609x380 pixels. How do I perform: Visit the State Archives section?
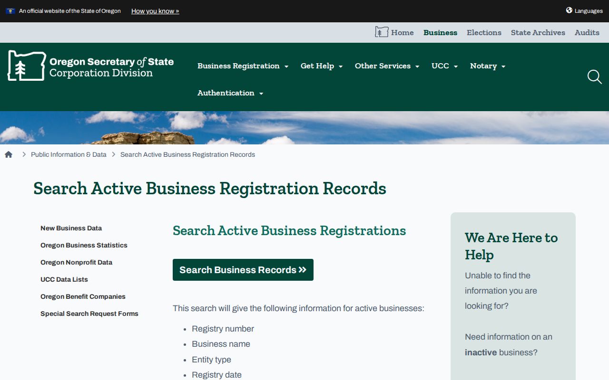538,33
